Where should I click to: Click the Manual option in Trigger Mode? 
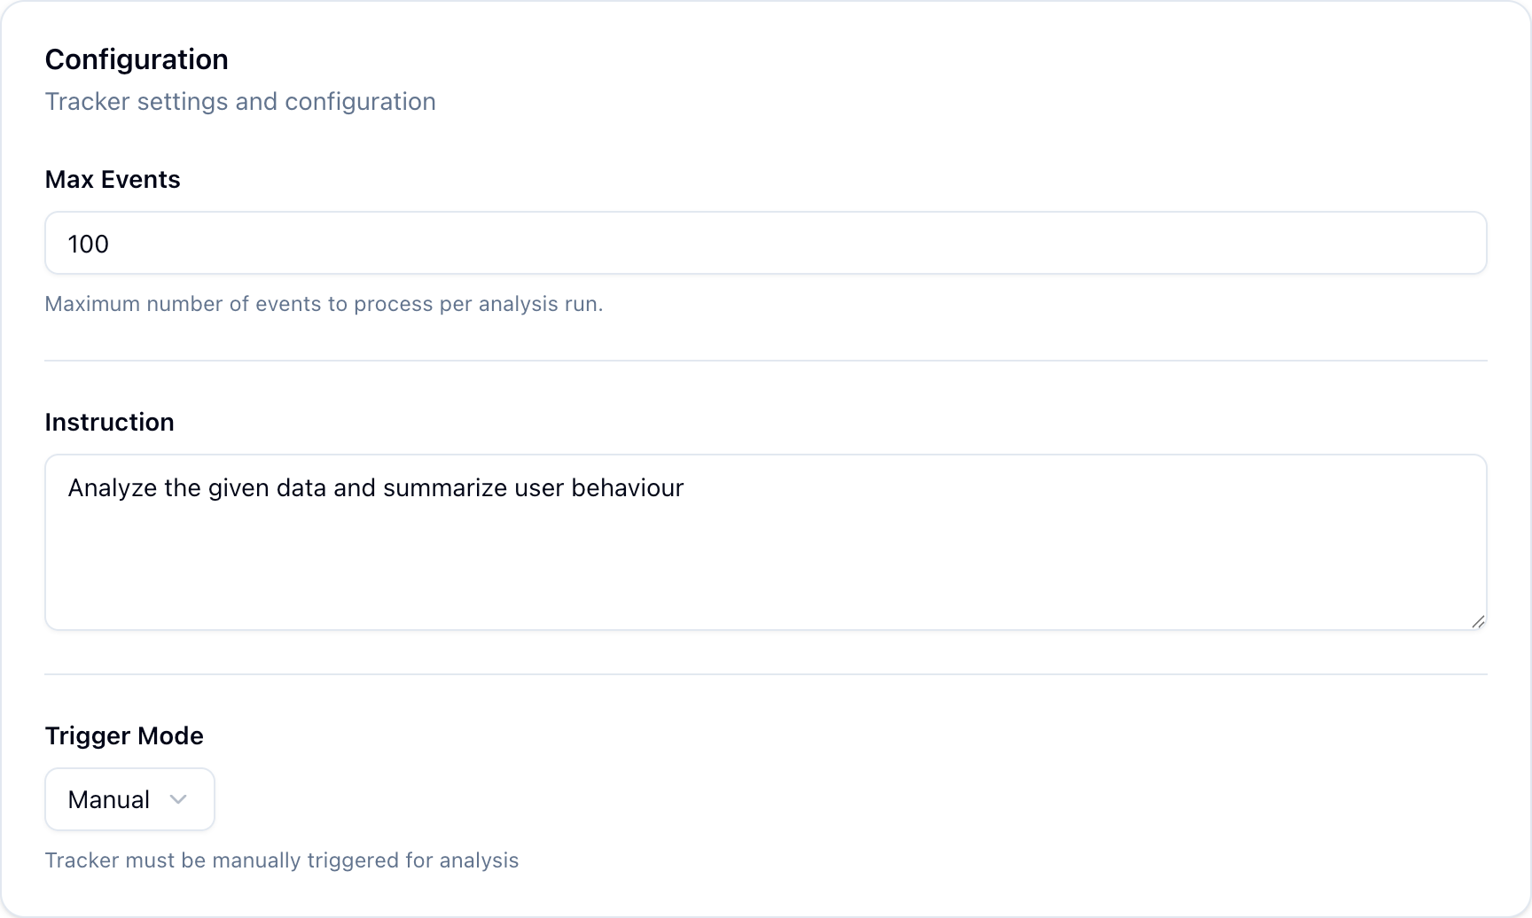pos(107,798)
